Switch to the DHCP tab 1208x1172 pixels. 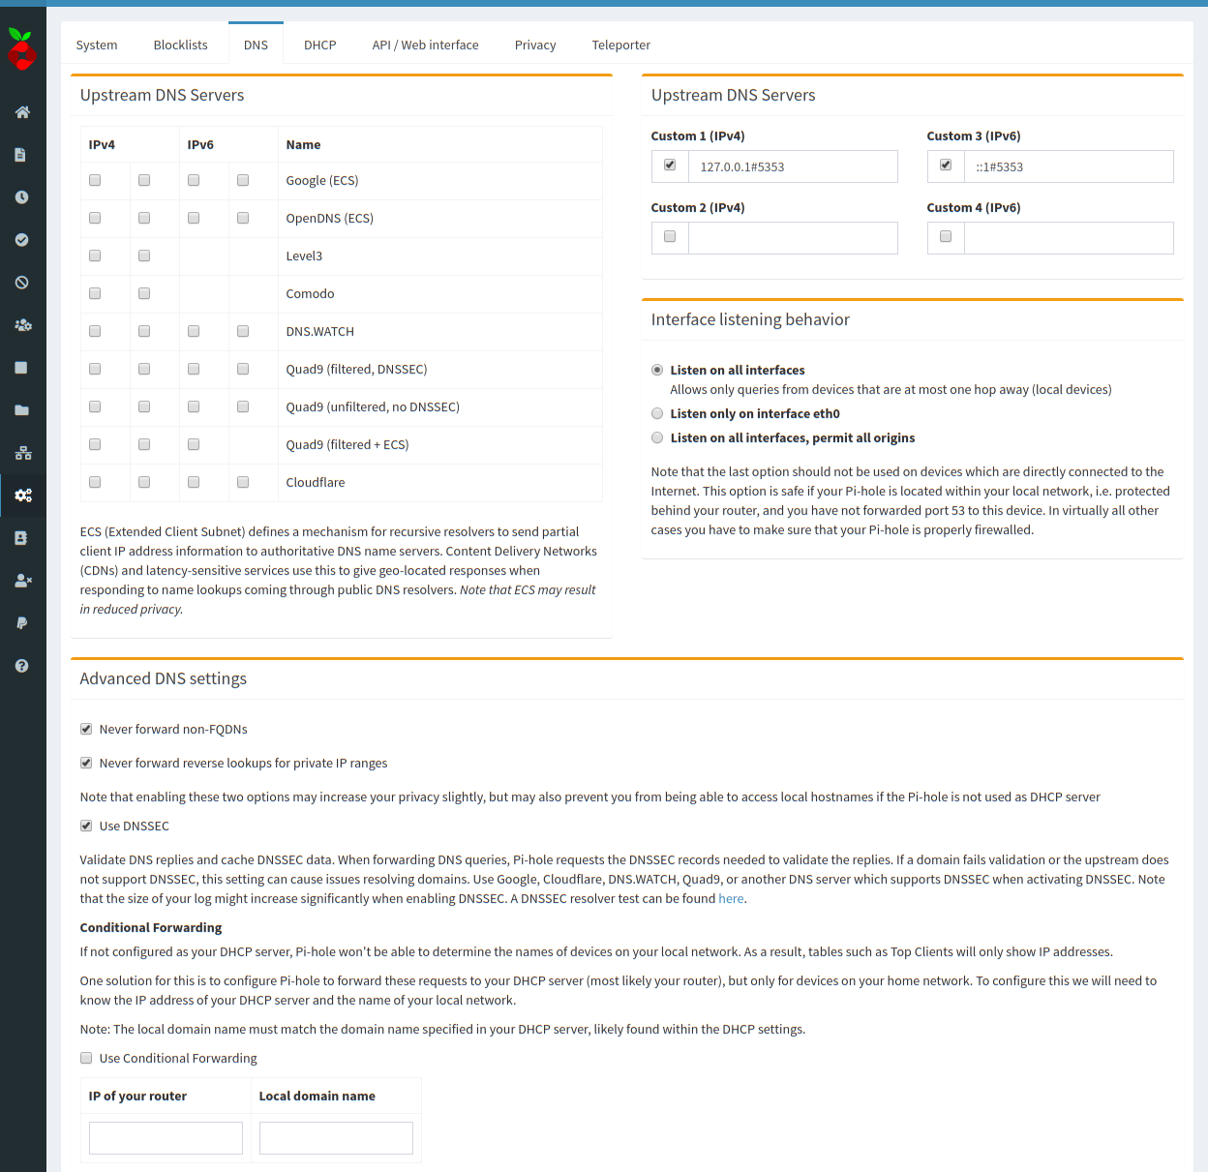[320, 45]
